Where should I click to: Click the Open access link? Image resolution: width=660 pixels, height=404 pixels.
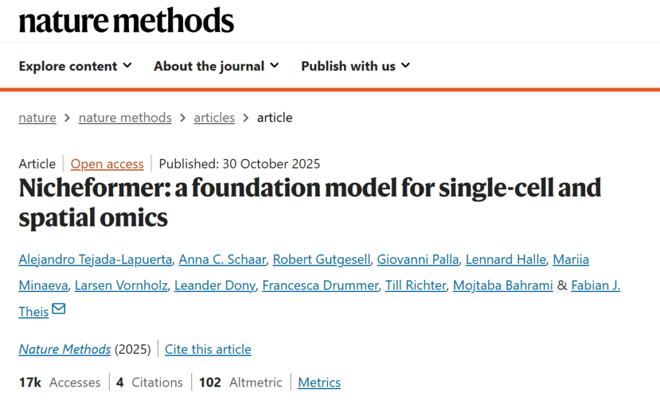tap(107, 164)
